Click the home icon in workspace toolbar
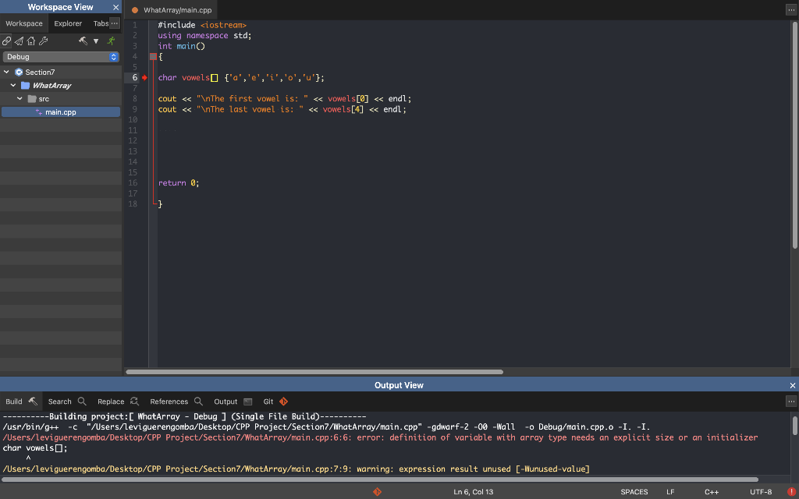The width and height of the screenshot is (799, 499). tap(31, 41)
